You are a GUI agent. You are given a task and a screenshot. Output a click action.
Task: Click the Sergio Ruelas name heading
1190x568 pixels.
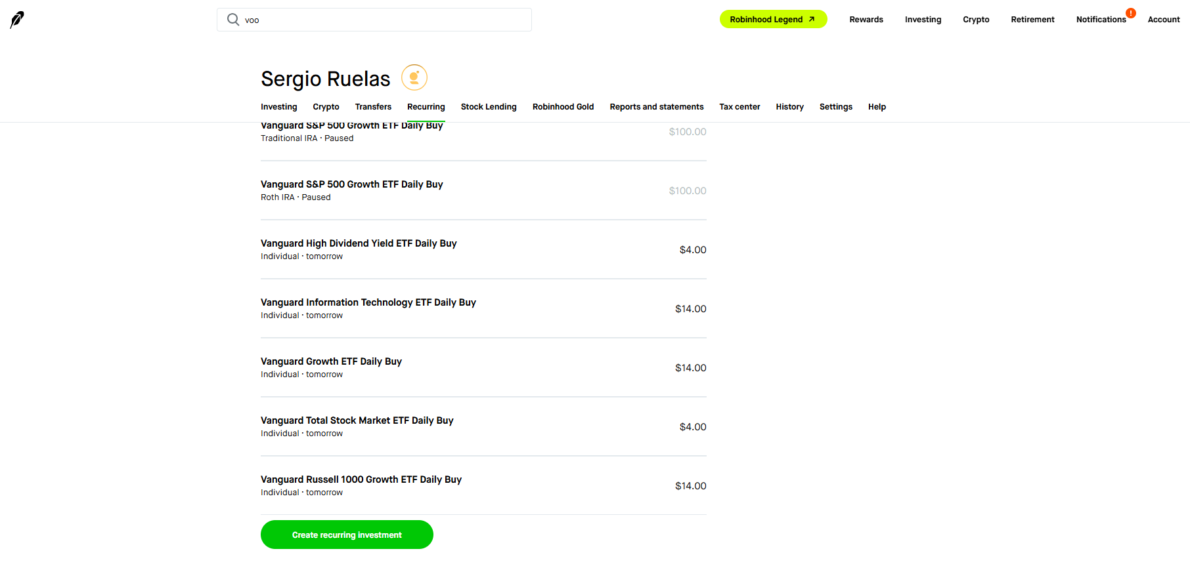click(325, 79)
